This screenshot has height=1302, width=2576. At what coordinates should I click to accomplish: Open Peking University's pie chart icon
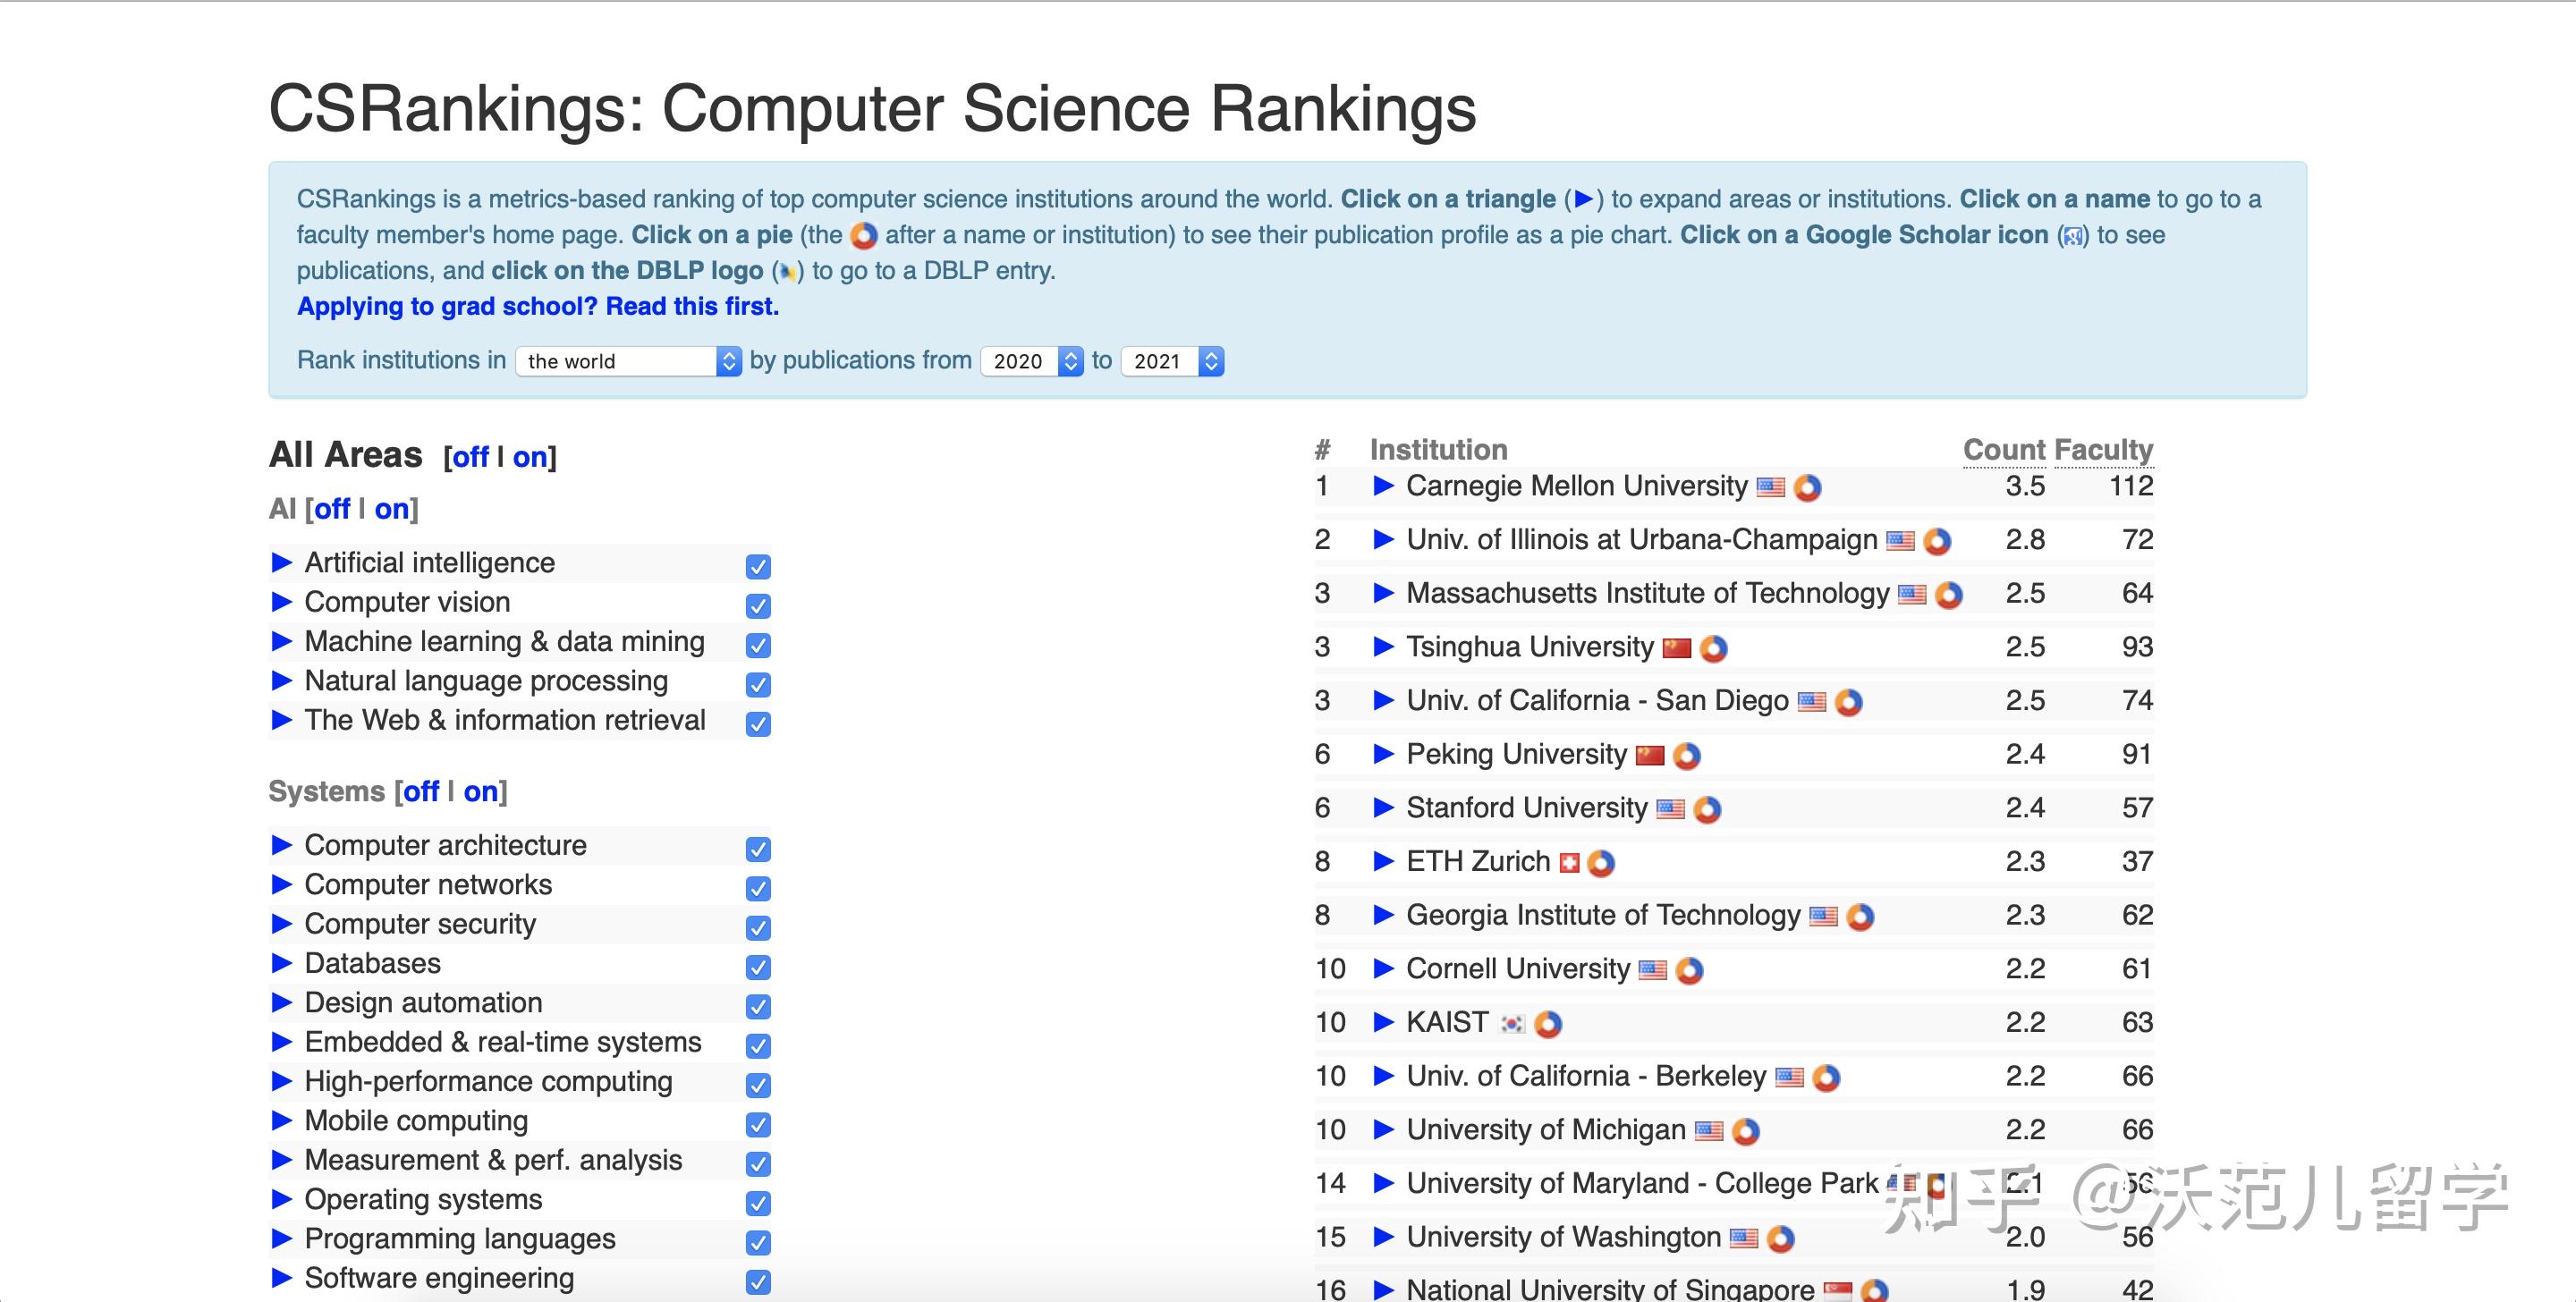(1686, 756)
